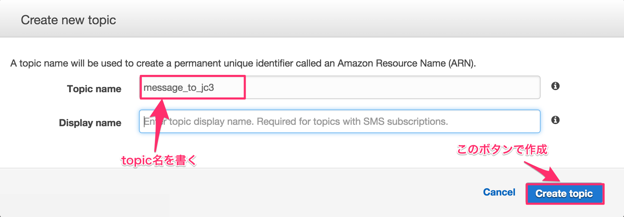Click inside the Topic name input
Viewport: 624px width, 217px height.
coord(313,87)
